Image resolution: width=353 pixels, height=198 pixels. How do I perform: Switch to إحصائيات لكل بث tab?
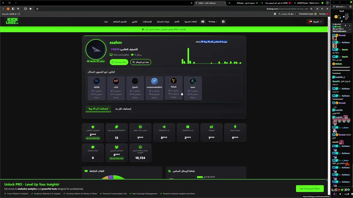point(123,109)
